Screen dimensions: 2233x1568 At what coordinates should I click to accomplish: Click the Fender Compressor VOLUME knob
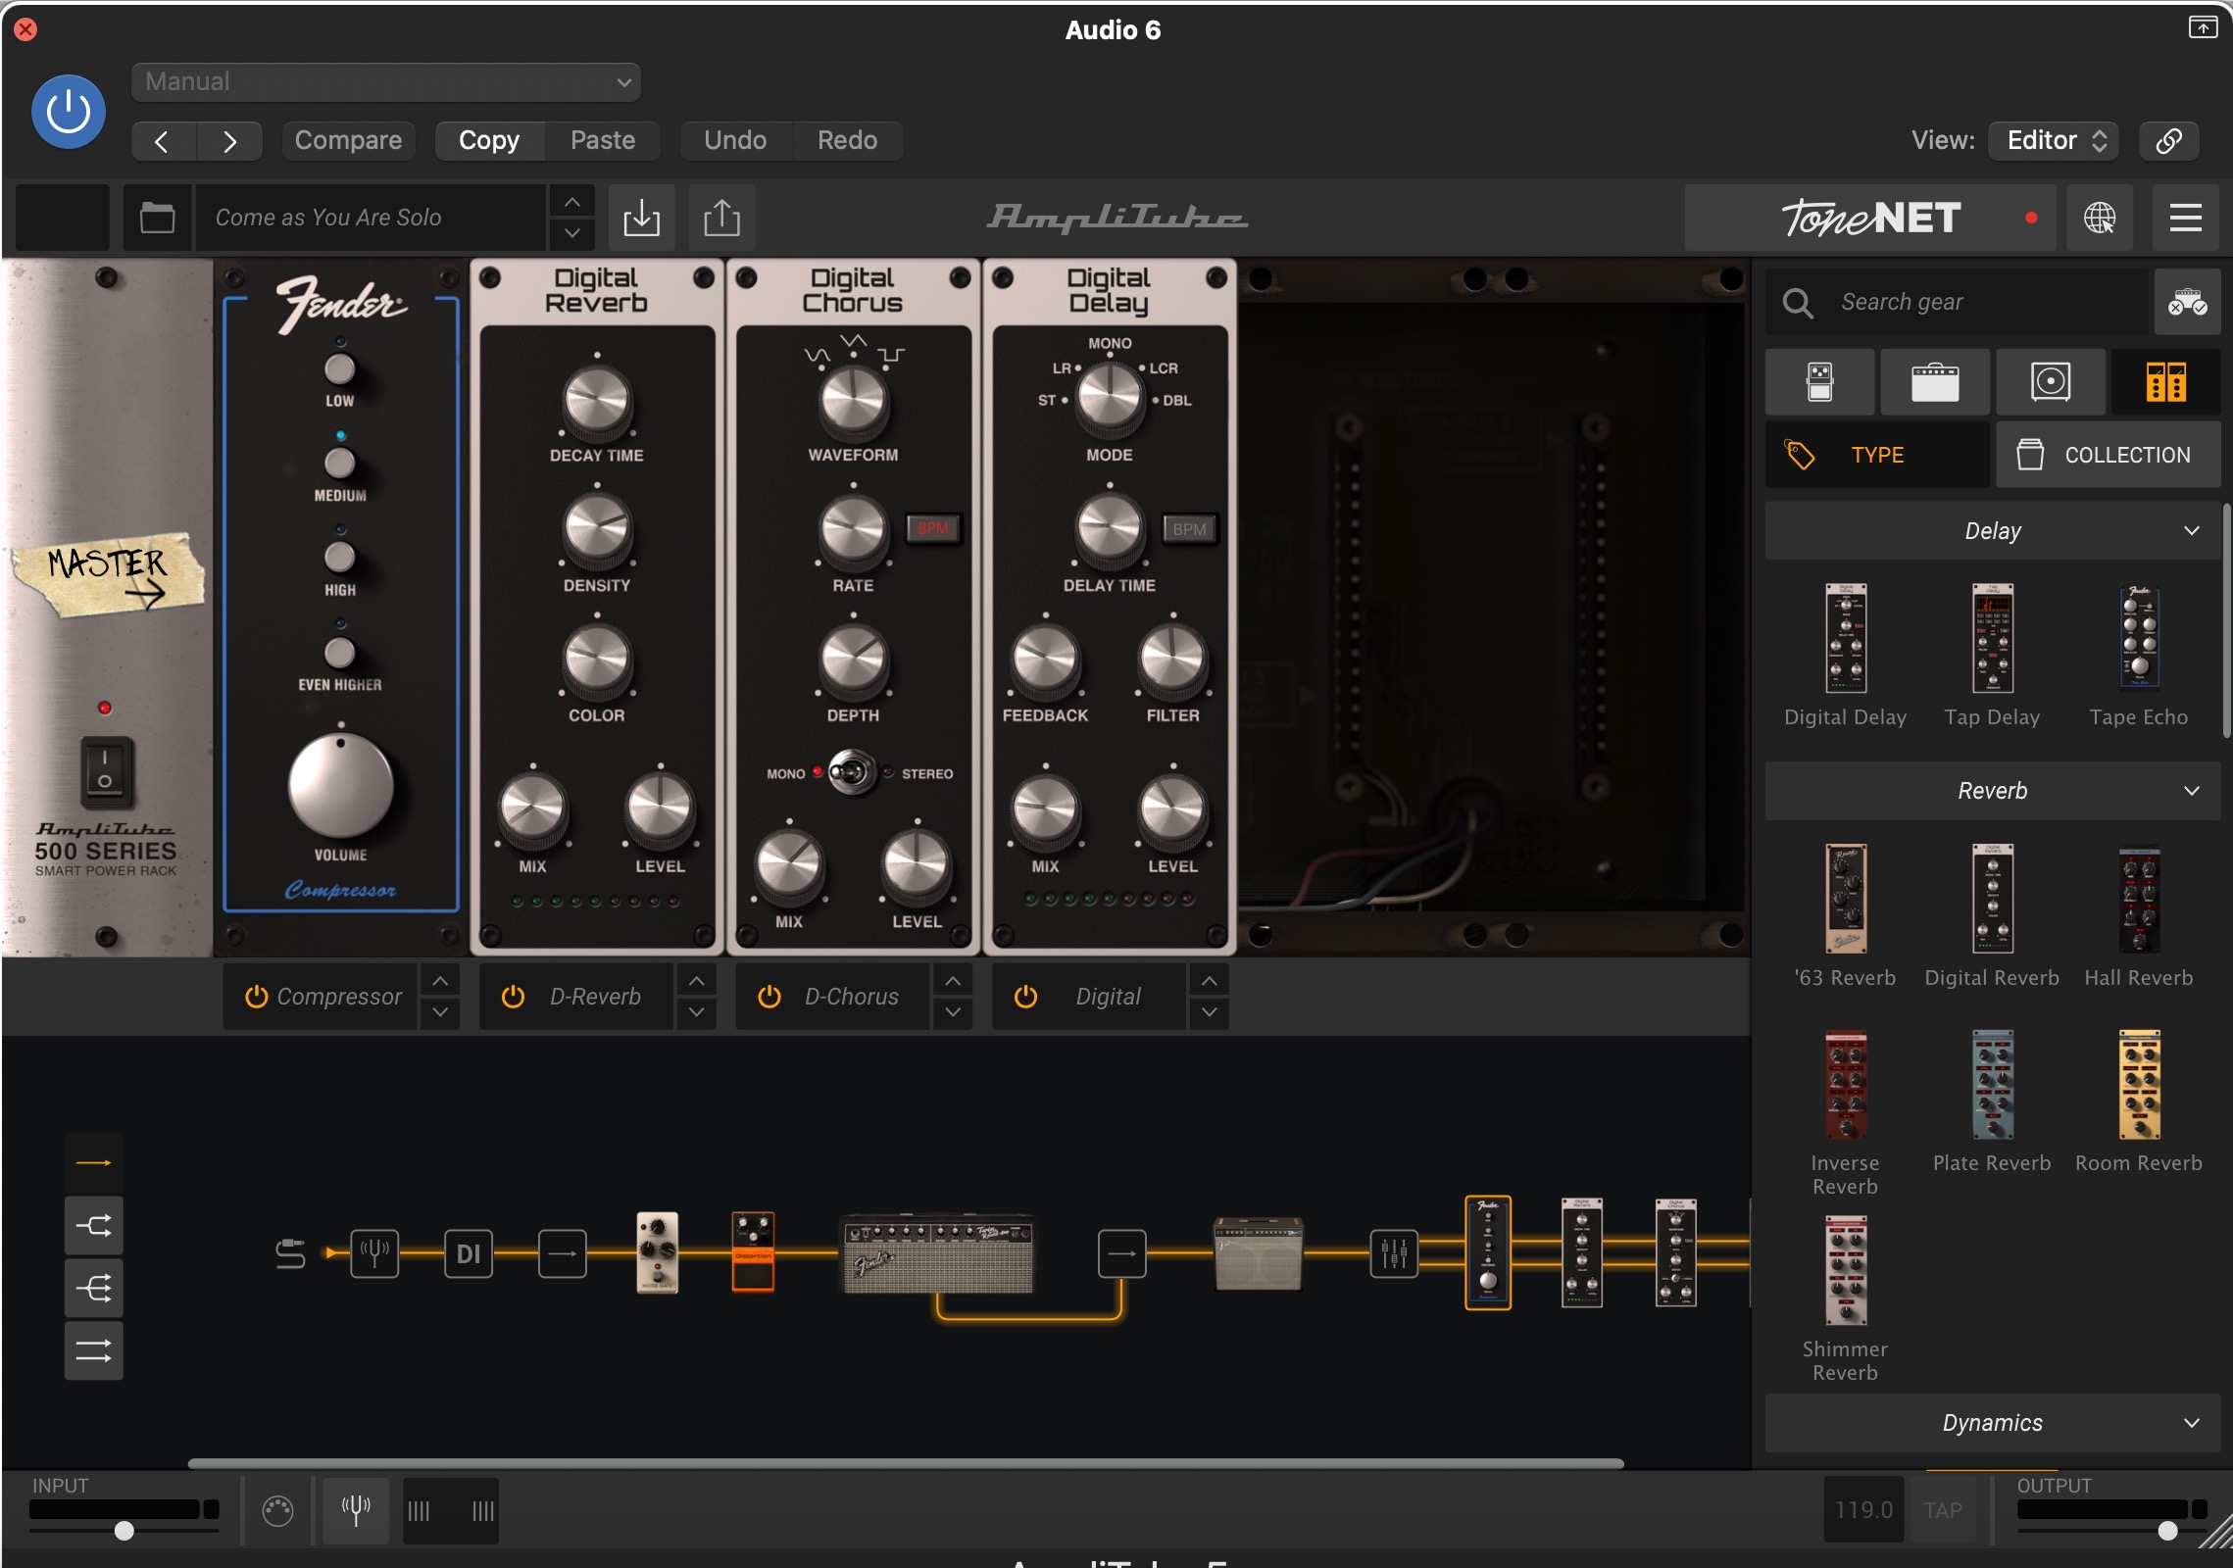point(340,786)
